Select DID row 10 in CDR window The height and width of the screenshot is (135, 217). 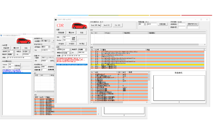click(147, 66)
